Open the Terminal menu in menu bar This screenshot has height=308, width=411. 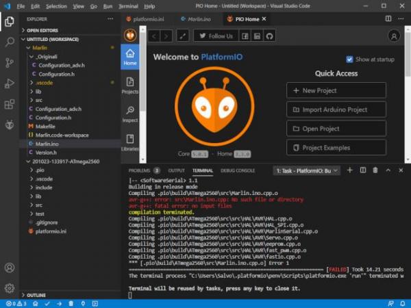tap(127, 5)
